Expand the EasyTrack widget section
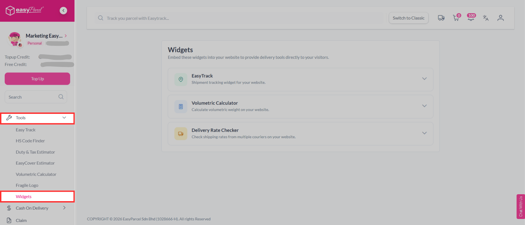525x225 pixels. coord(424,79)
